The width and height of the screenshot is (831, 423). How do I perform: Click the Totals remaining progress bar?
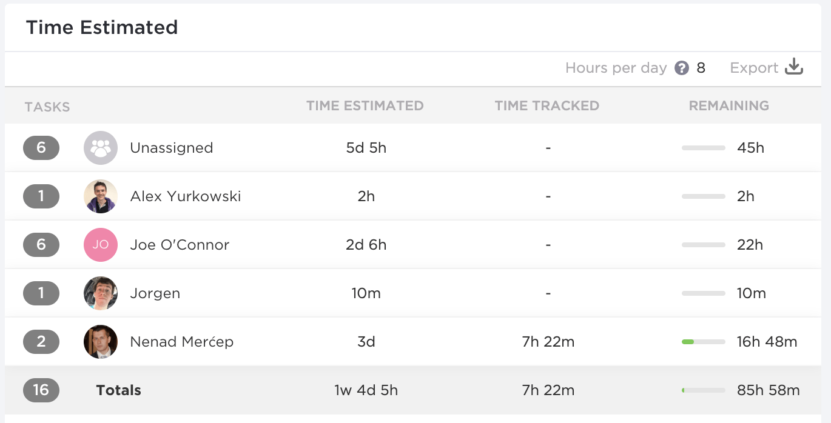(x=703, y=390)
